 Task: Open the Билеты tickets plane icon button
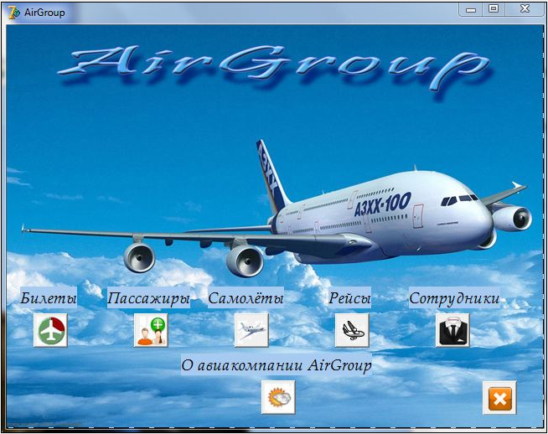coord(50,330)
